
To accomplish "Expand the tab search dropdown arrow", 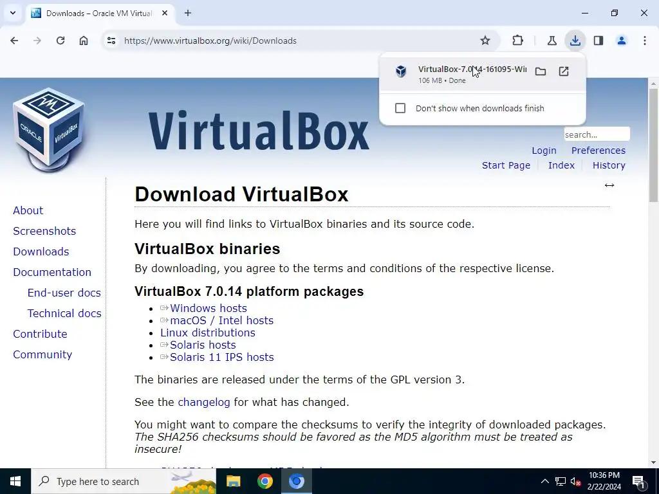I will (x=13, y=13).
